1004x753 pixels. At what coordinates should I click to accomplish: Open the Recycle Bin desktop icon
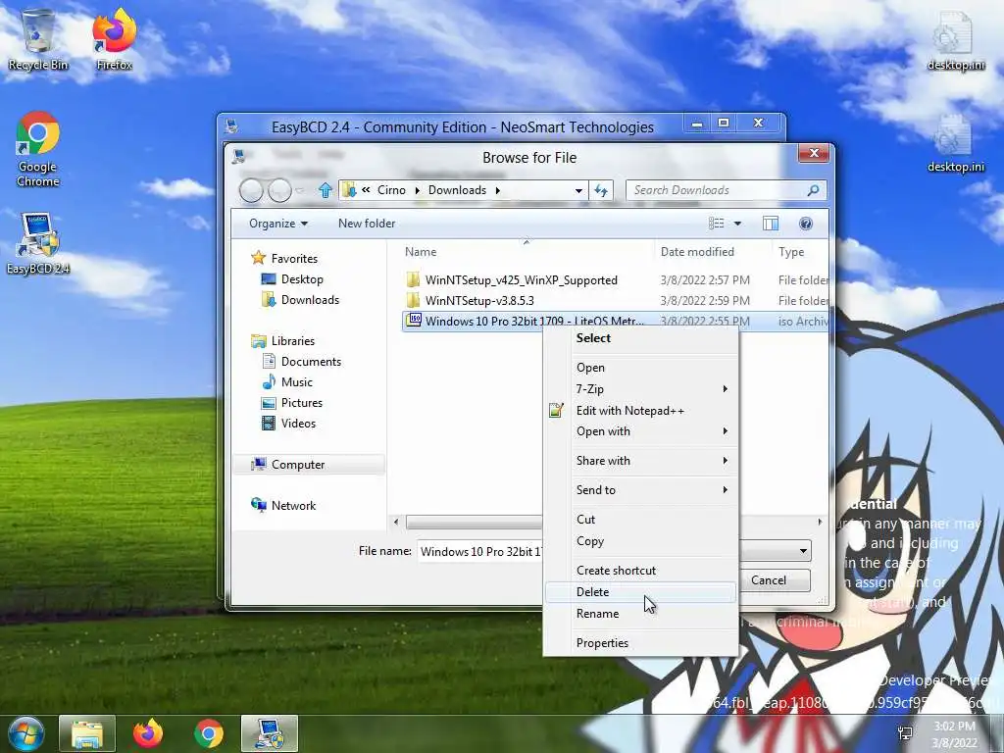38,39
